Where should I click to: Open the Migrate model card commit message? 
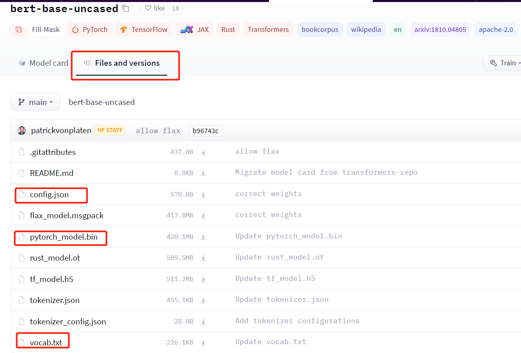[326, 172]
